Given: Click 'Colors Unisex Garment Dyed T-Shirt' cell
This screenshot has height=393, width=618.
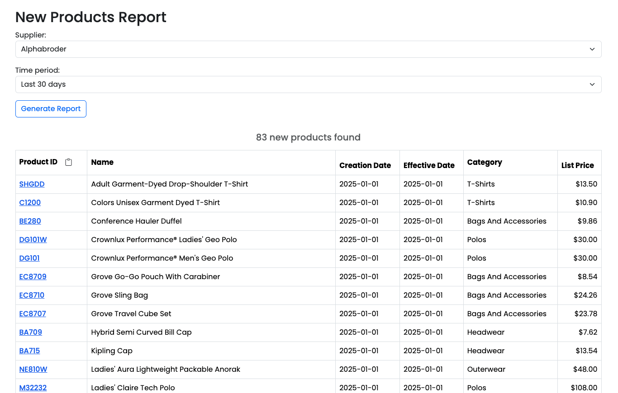Looking at the screenshot, I should click(211, 203).
